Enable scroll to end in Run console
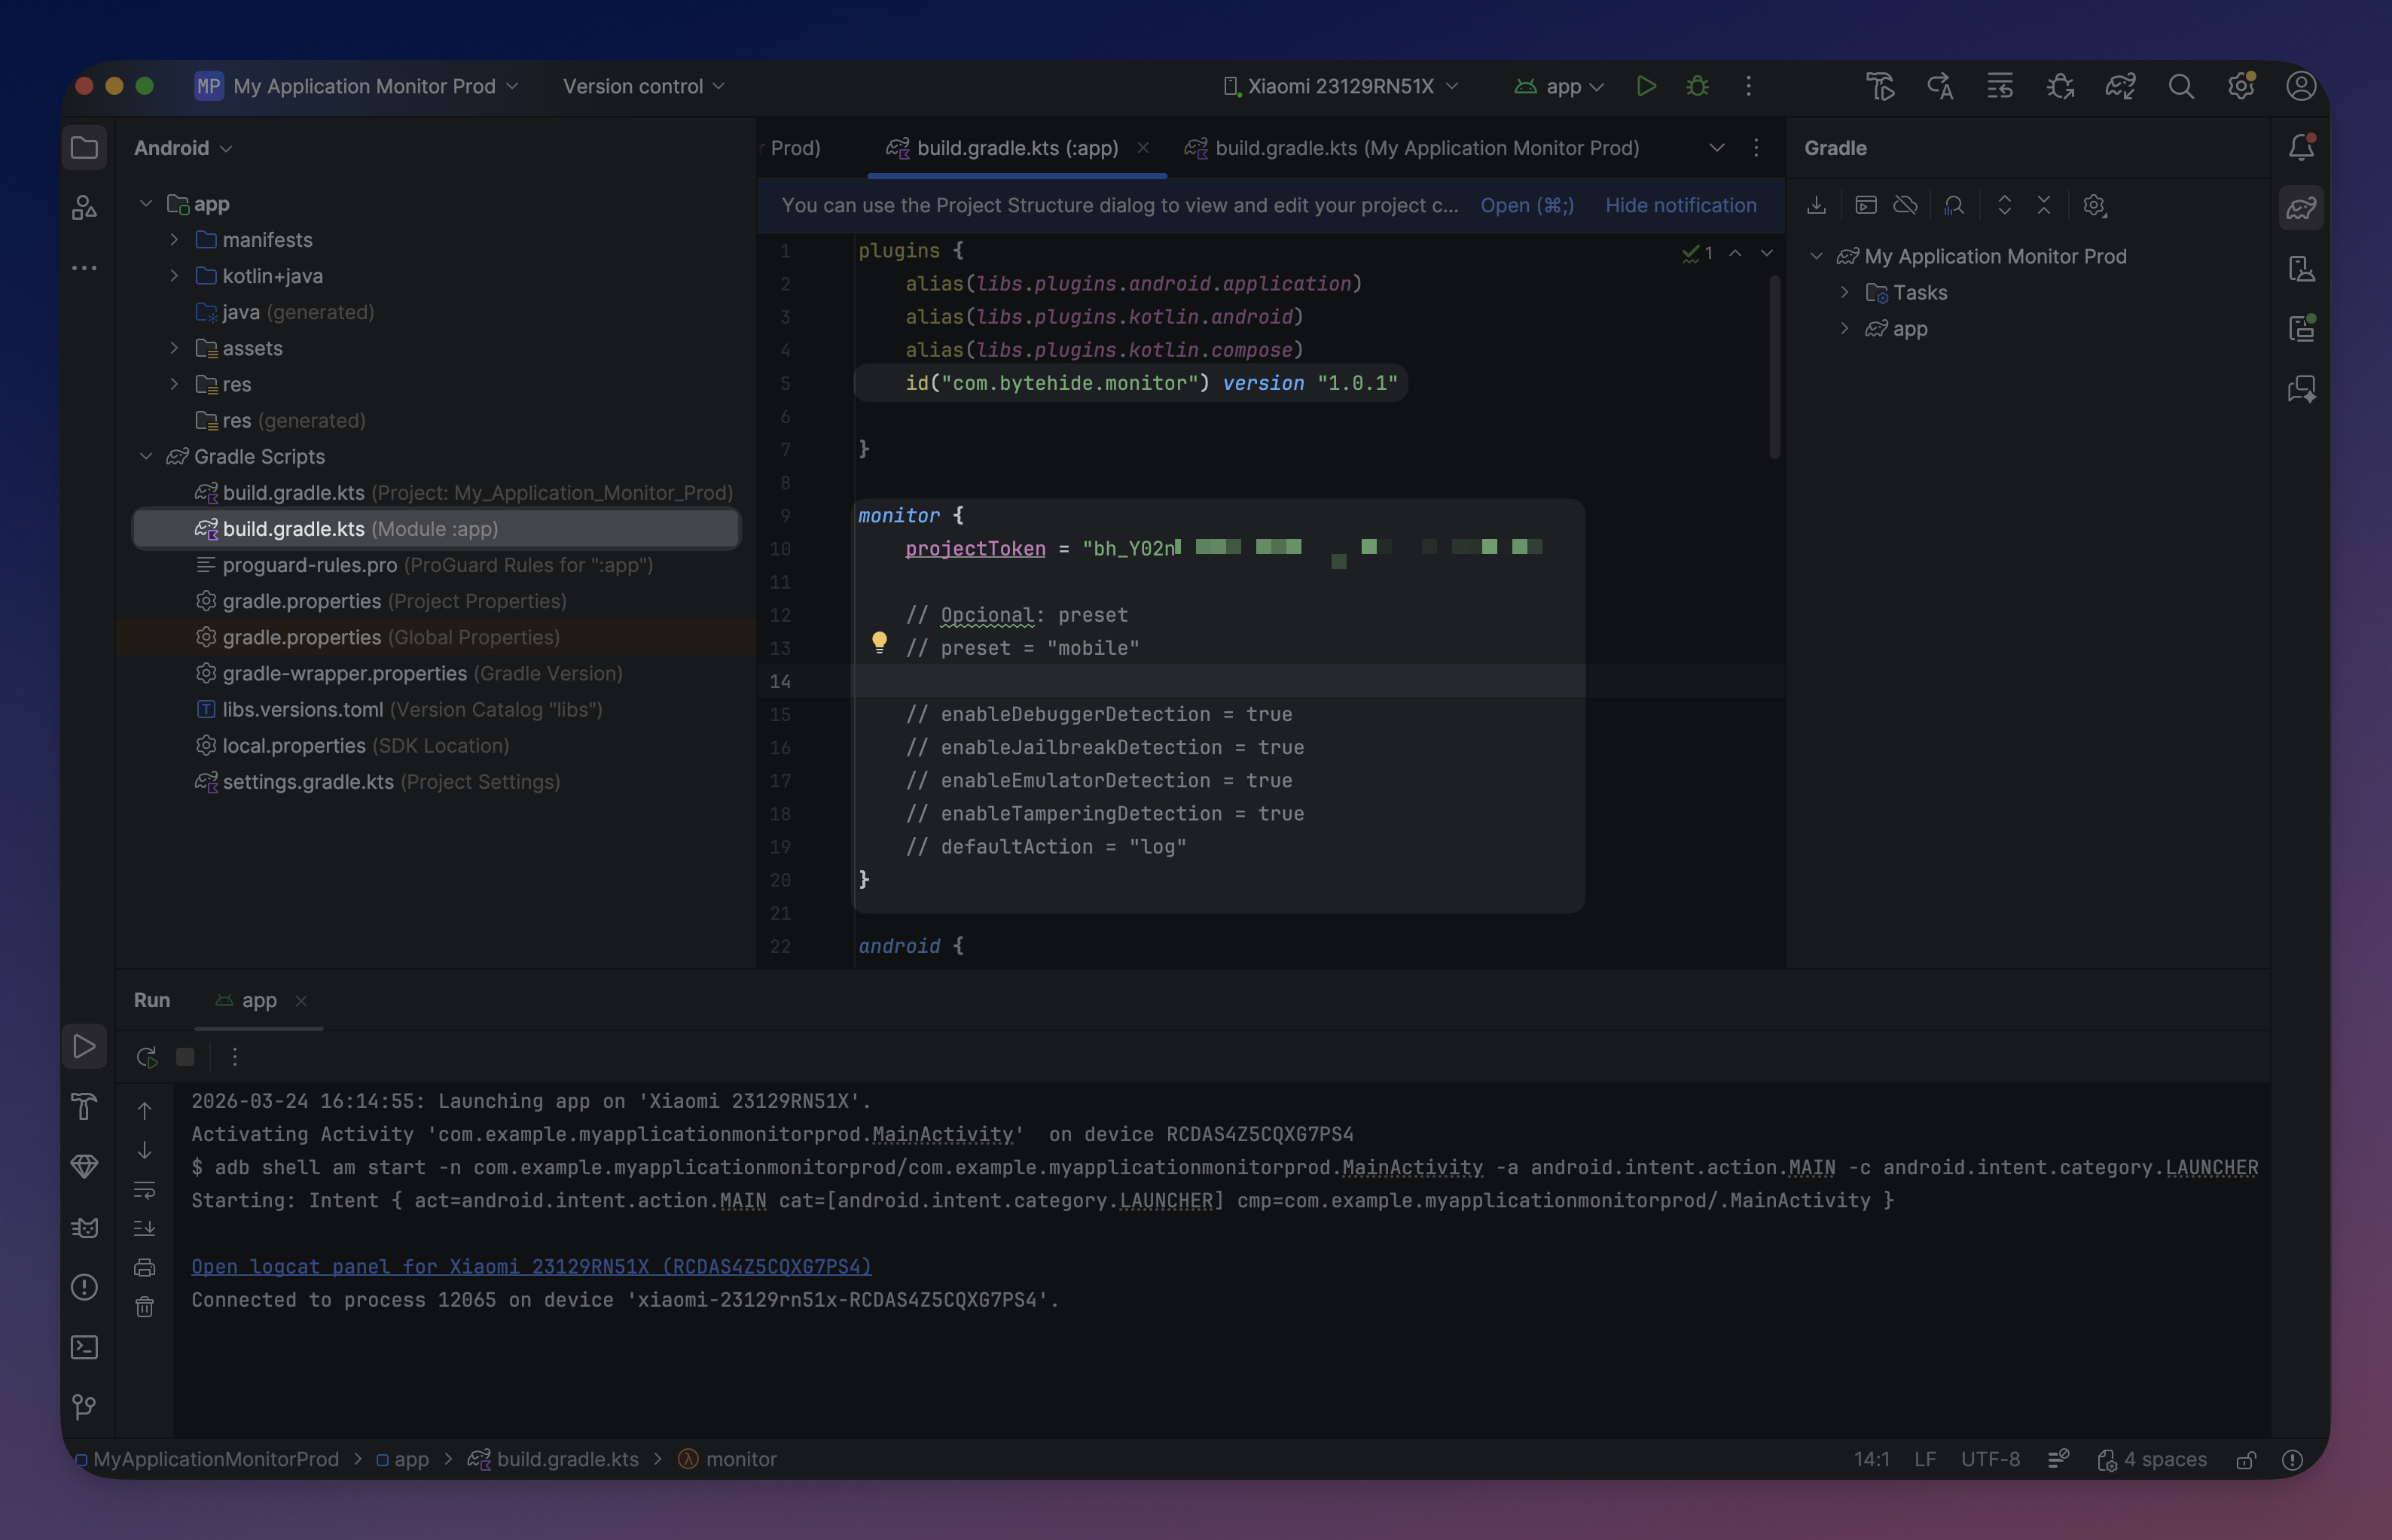 tap(146, 1229)
